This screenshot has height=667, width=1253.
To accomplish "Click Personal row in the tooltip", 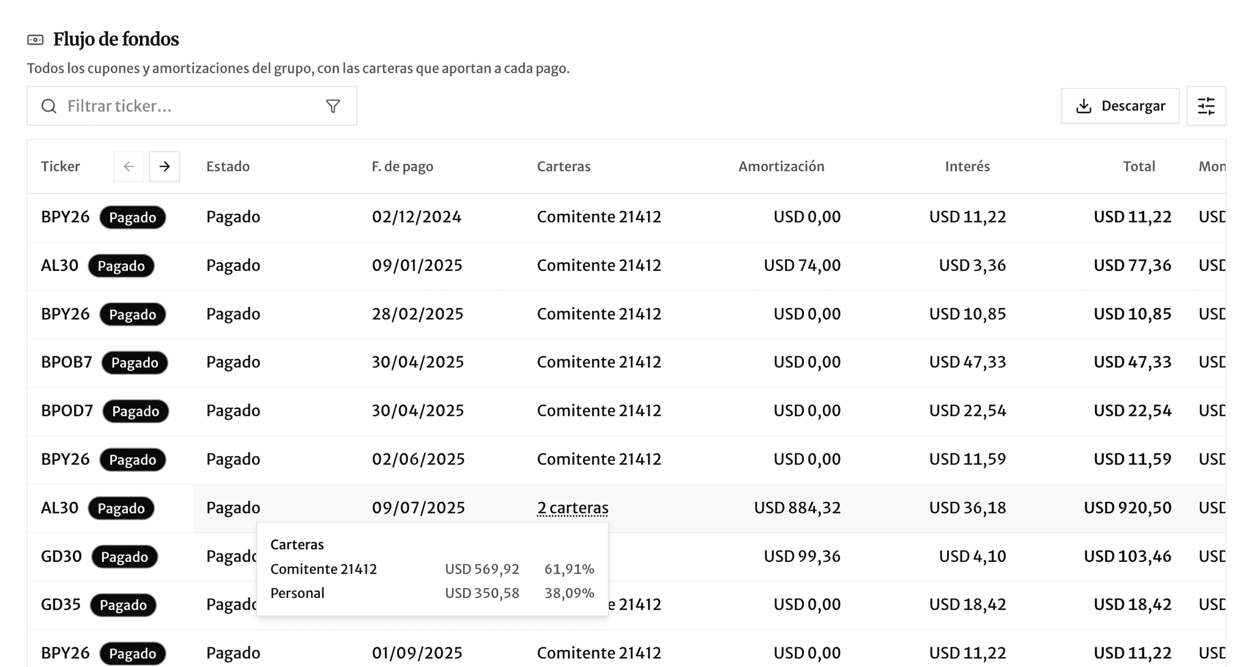I will click(x=432, y=593).
